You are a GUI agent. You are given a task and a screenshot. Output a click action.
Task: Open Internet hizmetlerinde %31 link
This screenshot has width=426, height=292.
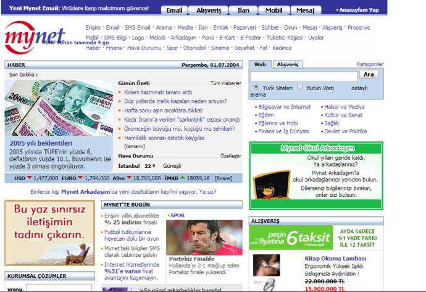pos(132,271)
